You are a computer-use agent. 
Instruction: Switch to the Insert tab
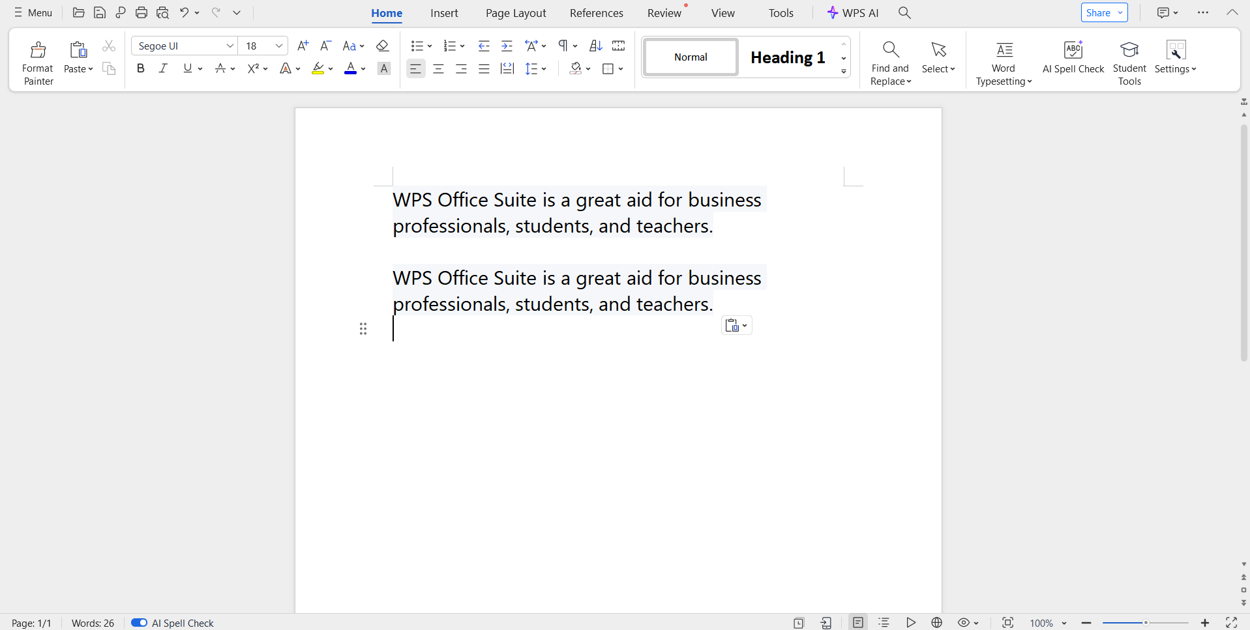pyautogui.click(x=444, y=13)
